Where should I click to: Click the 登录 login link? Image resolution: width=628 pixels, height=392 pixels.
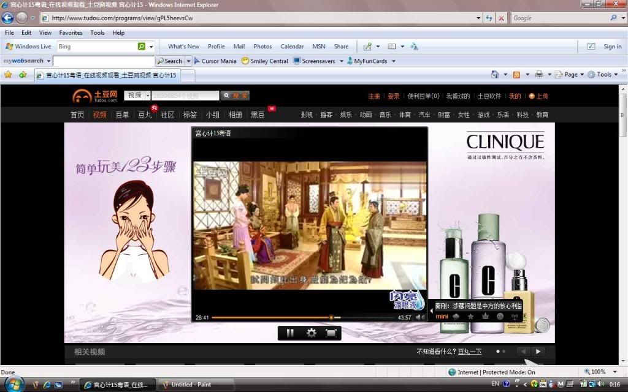[x=393, y=96]
